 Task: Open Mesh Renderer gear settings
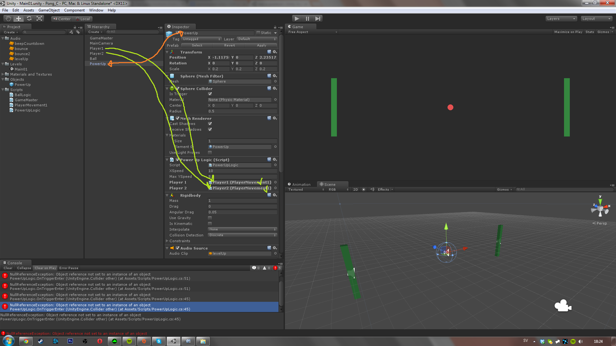(x=275, y=118)
